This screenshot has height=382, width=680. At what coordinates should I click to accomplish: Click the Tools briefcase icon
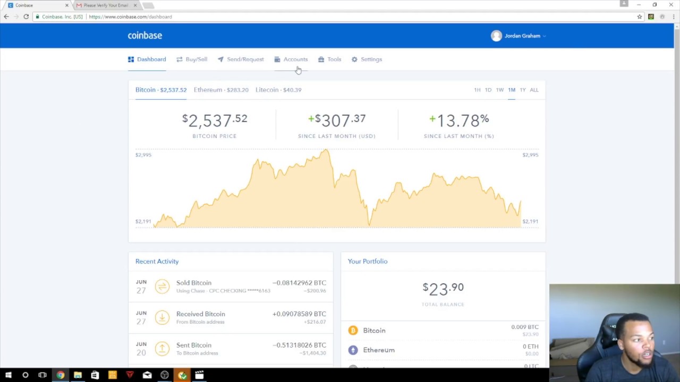(321, 59)
